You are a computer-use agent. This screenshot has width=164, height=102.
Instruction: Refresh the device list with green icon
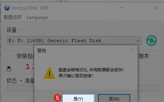coord(151,41)
